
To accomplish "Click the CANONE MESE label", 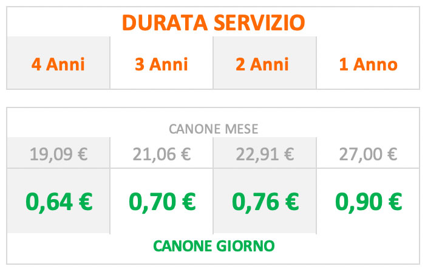I will click(214, 129).
